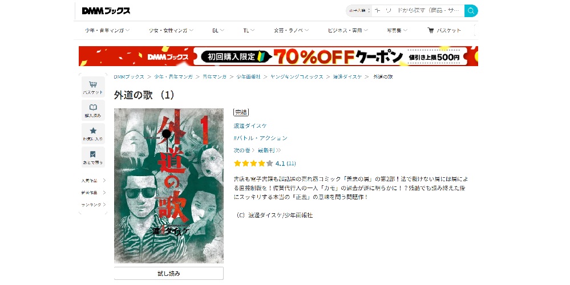The height and width of the screenshot is (285, 570).
Task: Expand the 少年・青年マンガ dropdown menu
Action: 107,31
